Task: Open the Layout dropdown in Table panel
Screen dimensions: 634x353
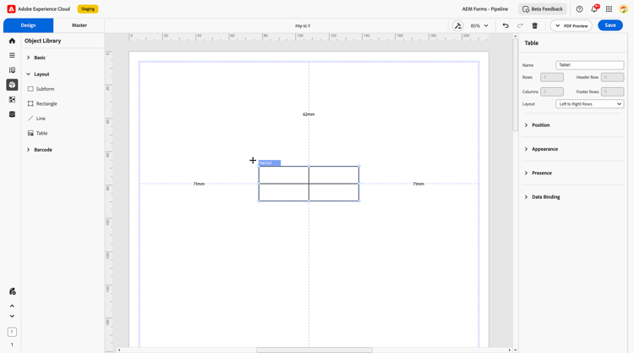Action: (x=589, y=104)
